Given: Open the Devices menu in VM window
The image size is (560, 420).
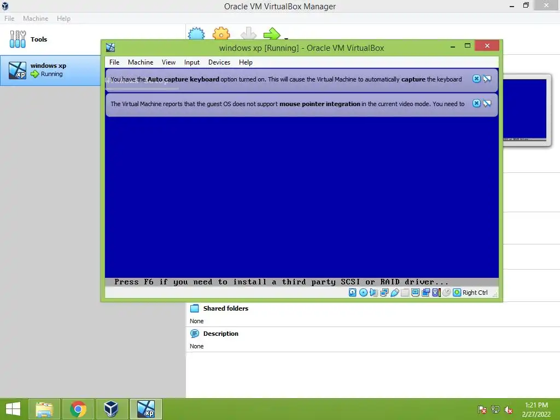Looking at the screenshot, I should click(219, 62).
